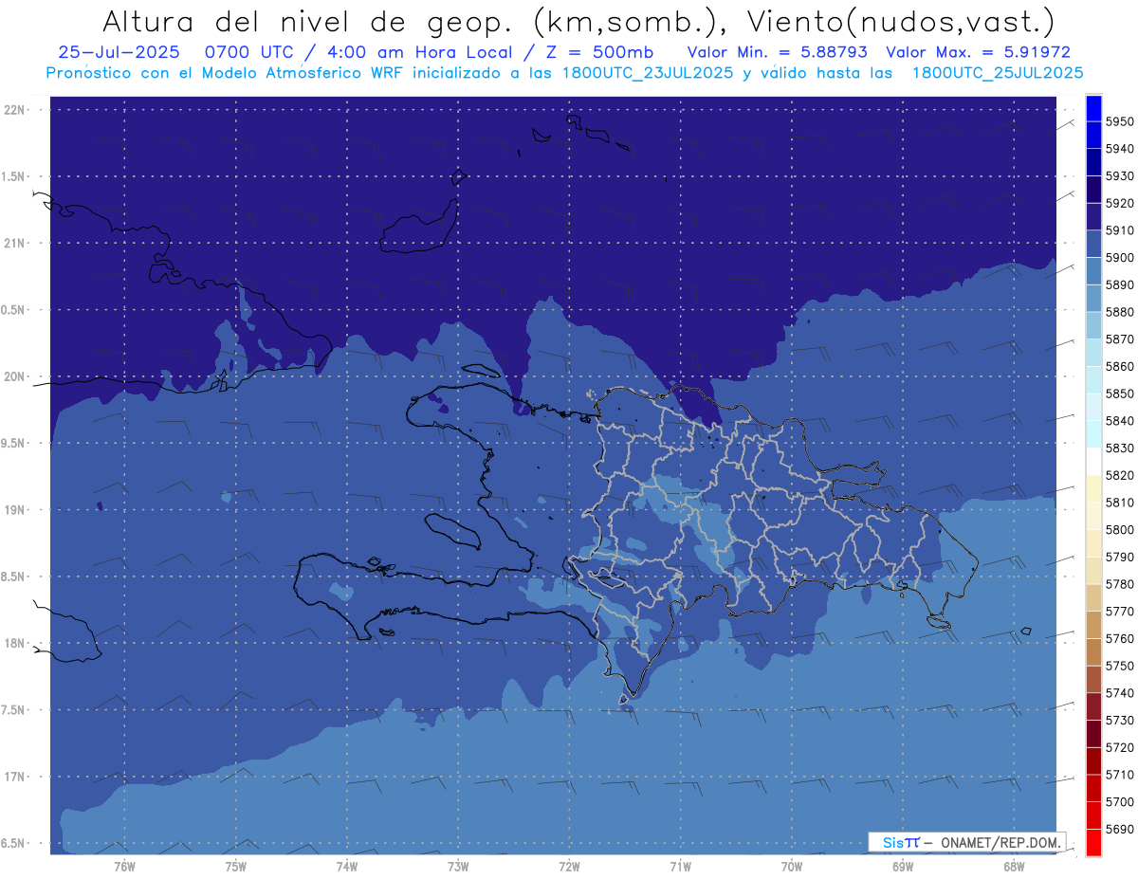The width and height of the screenshot is (1138, 879).
Task: Click the latitude label '6.5N'
Action: point(14,844)
